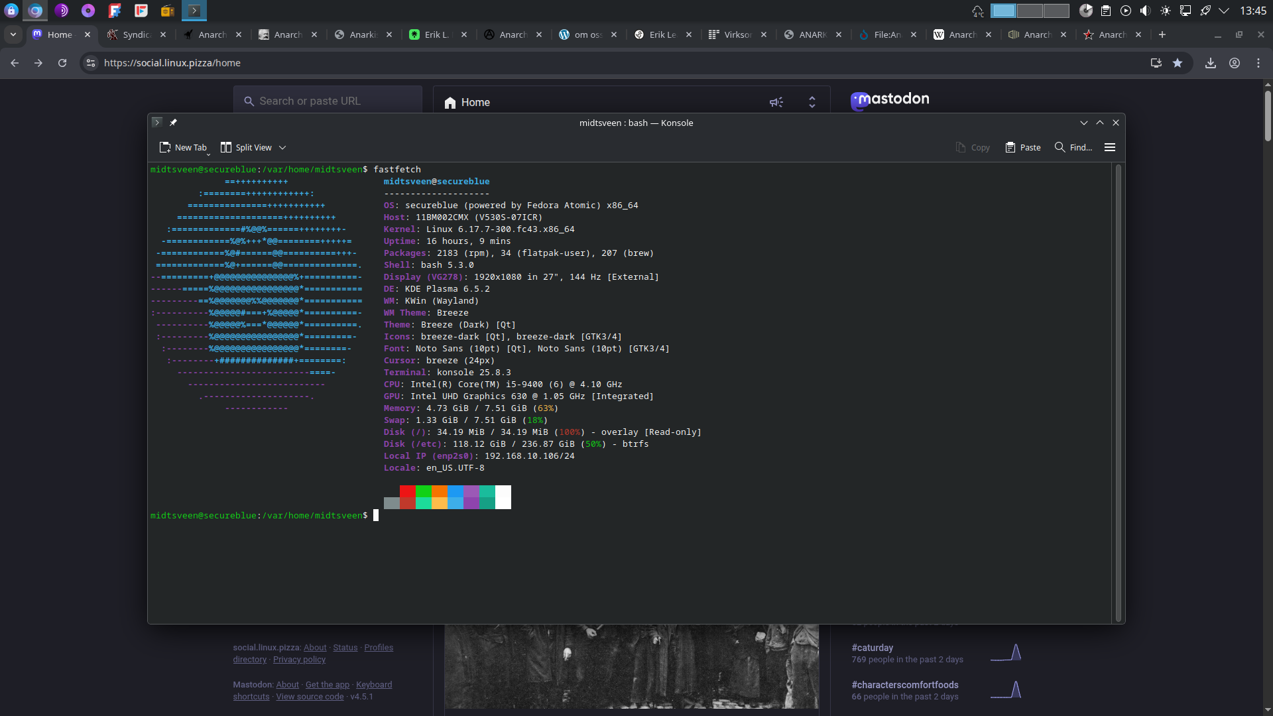Click clipboard icon in system tray

1106,11
